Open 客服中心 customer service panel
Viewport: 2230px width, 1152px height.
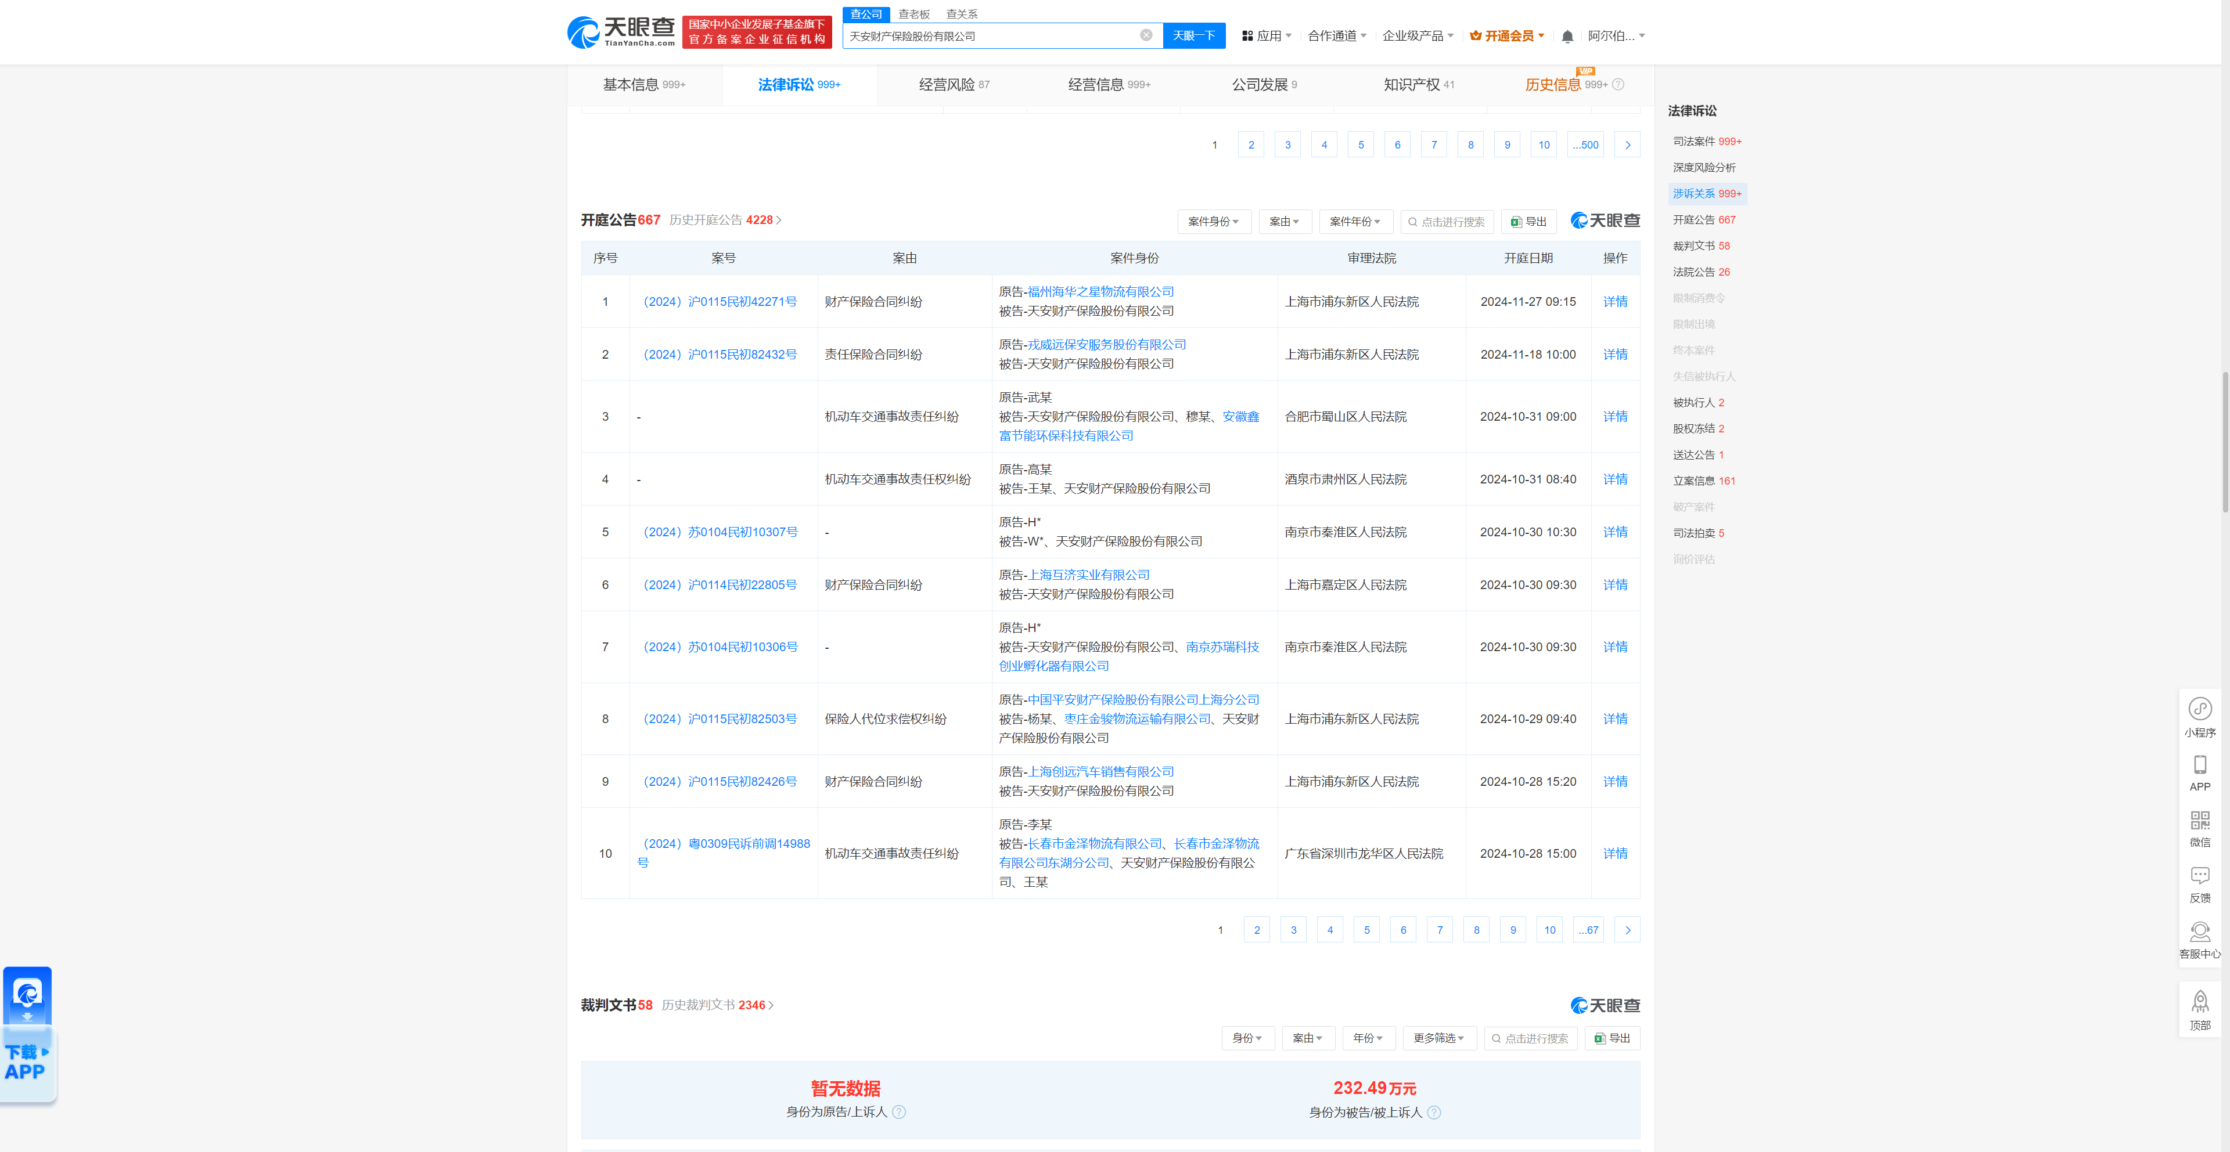point(2200,940)
